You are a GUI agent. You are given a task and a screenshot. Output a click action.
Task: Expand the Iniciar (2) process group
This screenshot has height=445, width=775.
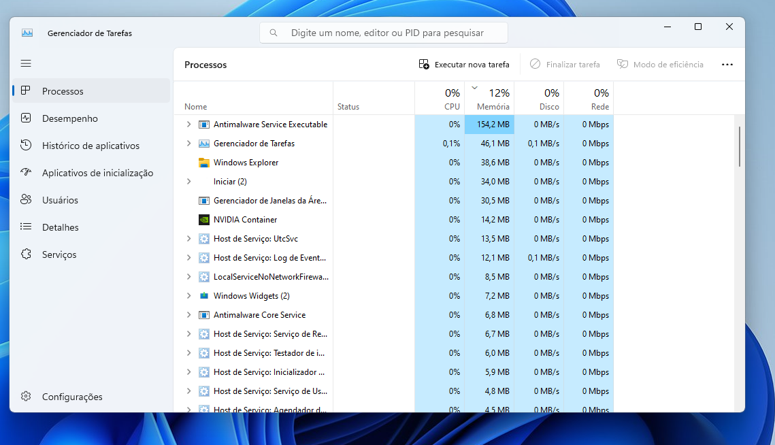point(188,182)
